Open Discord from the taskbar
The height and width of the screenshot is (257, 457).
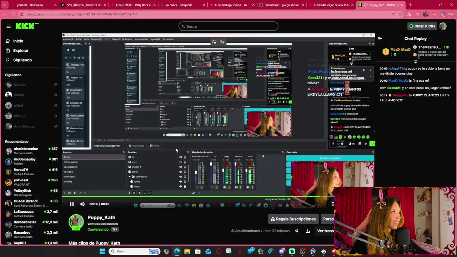pyautogui.click(x=282, y=251)
